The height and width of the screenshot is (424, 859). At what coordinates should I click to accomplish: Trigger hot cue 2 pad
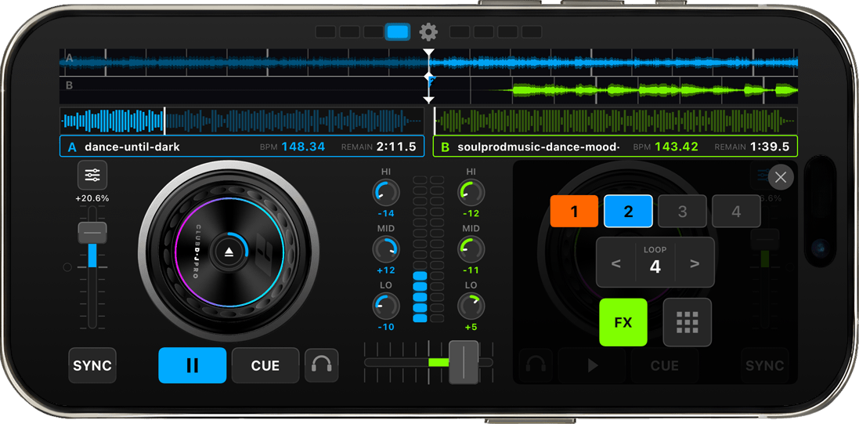pyautogui.click(x=628, y=211)
